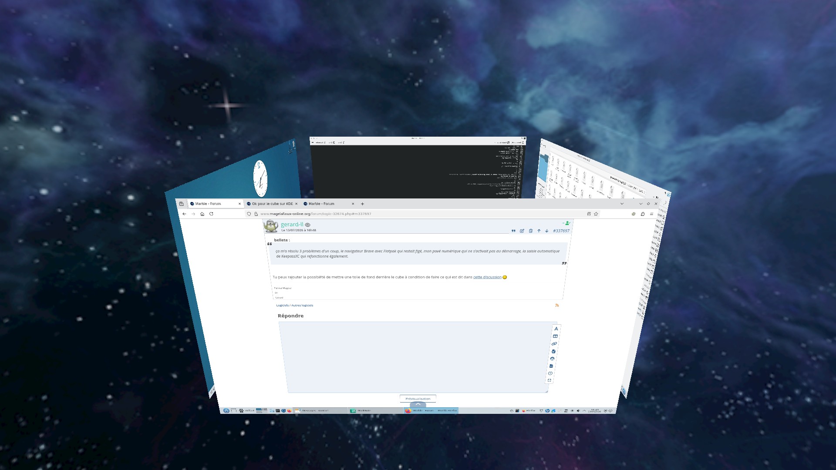Open gerard-ll user profile link
Viewport: 836px width, 470px height.
pos(292,225)
